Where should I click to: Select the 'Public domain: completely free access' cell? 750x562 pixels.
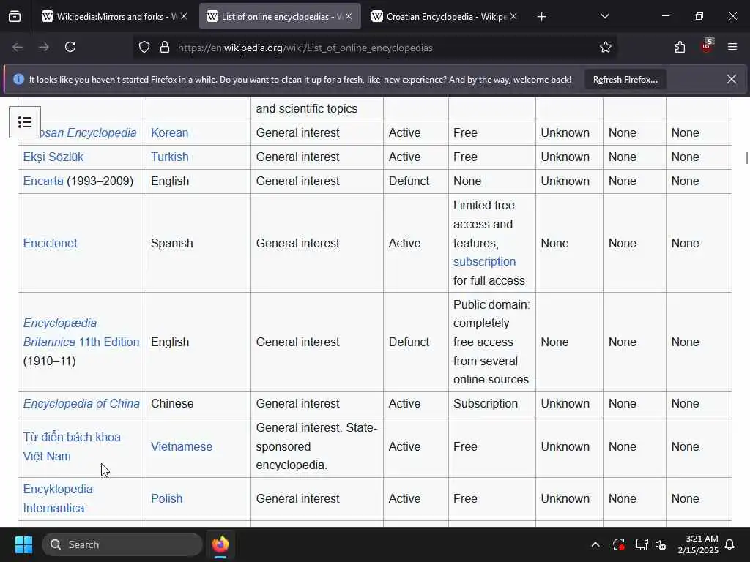point(491,342)
